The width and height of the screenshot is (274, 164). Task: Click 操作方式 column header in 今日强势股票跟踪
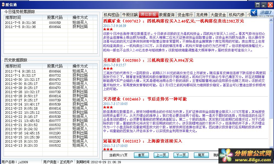(80, 18)
